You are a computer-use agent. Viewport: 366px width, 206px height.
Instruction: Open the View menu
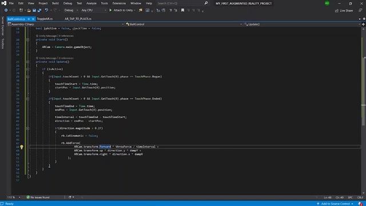point(31,3)
